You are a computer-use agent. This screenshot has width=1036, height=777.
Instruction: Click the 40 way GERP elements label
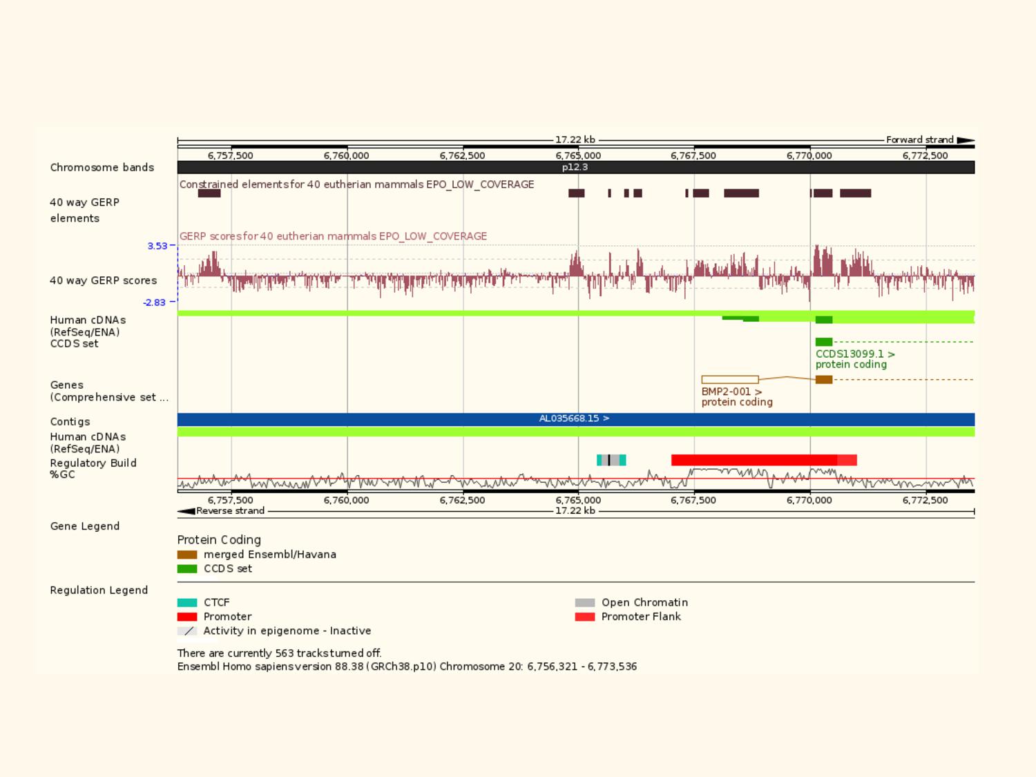(84, 210)
